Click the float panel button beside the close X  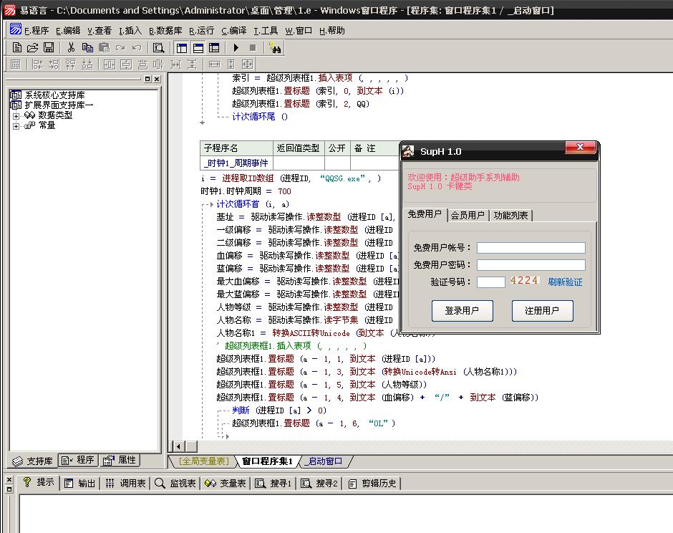147,79
